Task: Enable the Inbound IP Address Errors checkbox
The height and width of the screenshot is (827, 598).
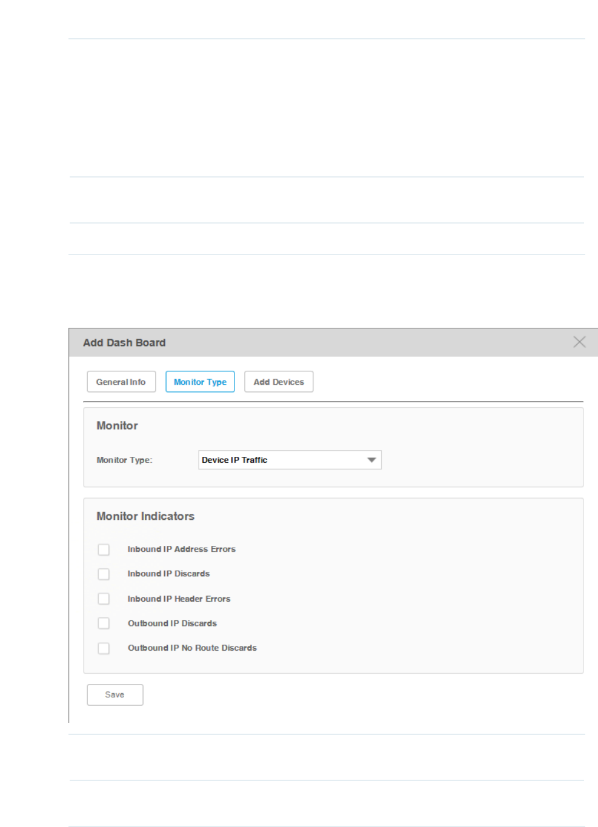Action: (x=104, y=550)
